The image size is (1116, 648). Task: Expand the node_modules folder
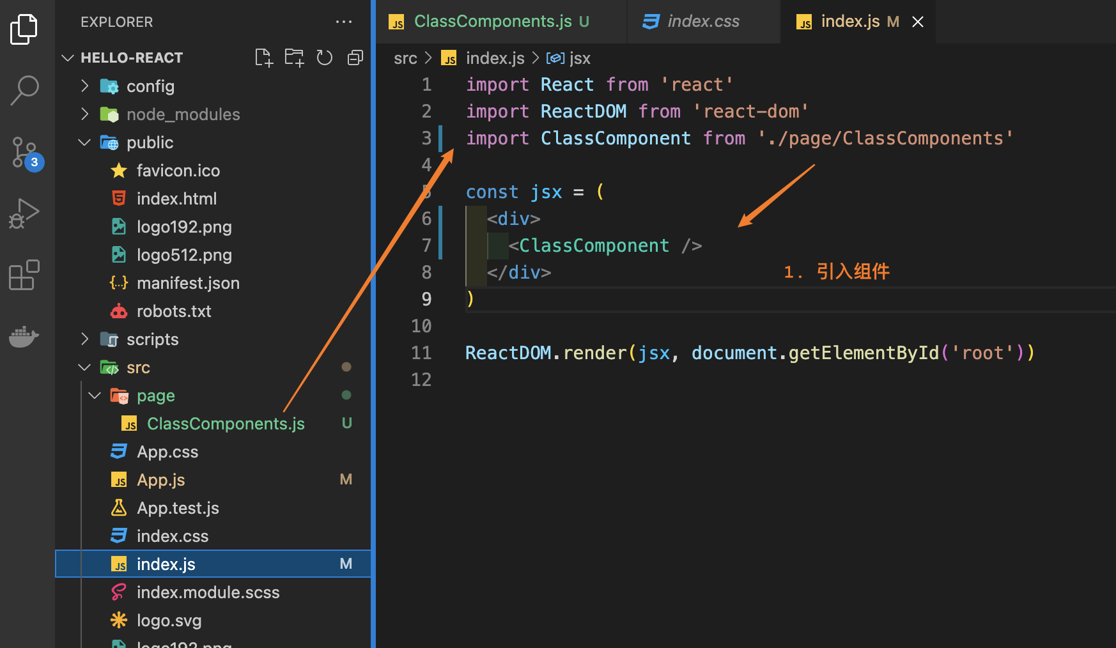click(x=183, y=114)
